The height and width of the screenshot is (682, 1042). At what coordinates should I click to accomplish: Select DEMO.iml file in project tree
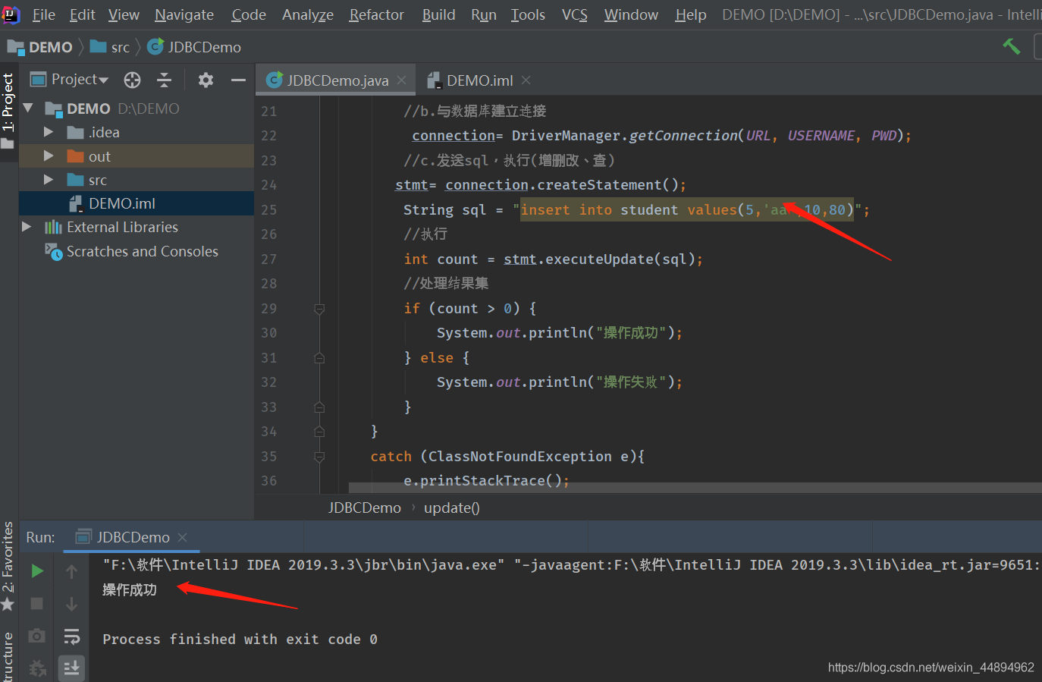pos(137,203)
